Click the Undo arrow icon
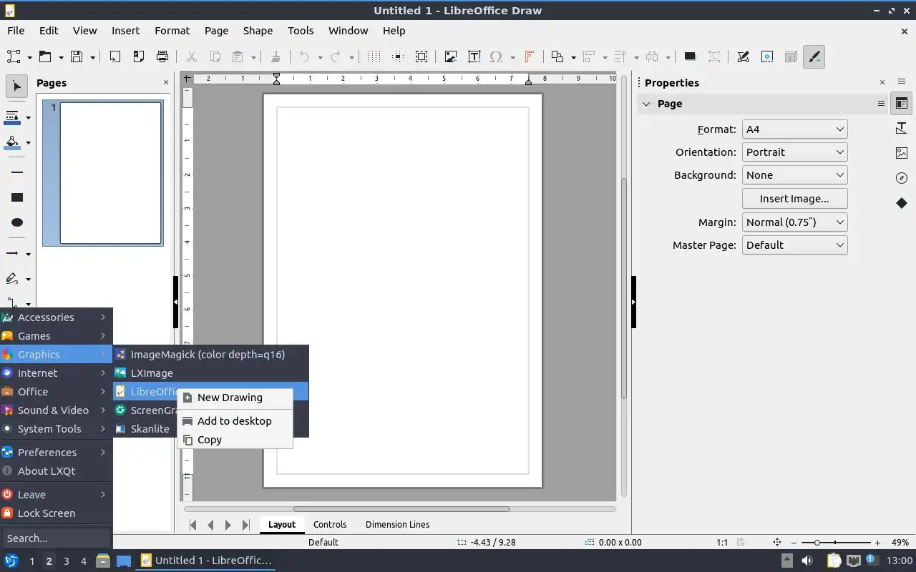 pyautogui.click(x=304, y=56)
